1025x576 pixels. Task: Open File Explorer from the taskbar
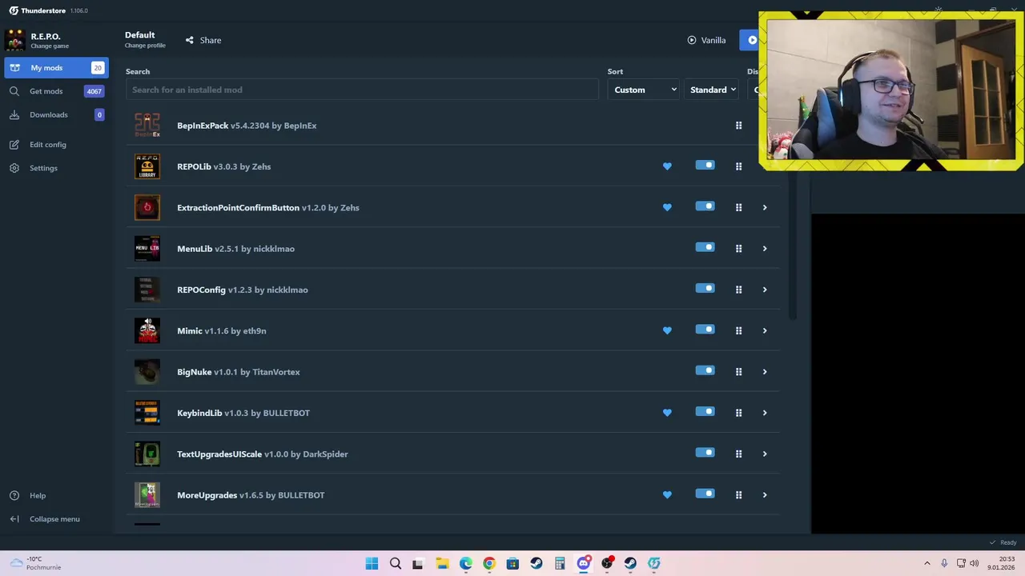point(442,563)
